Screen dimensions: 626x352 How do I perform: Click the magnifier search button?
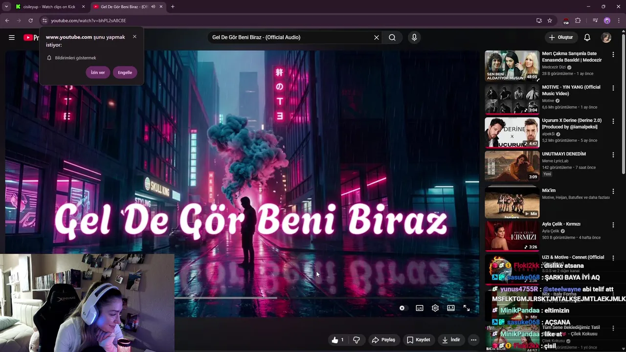pyautogui.click(x=392, y=38)
